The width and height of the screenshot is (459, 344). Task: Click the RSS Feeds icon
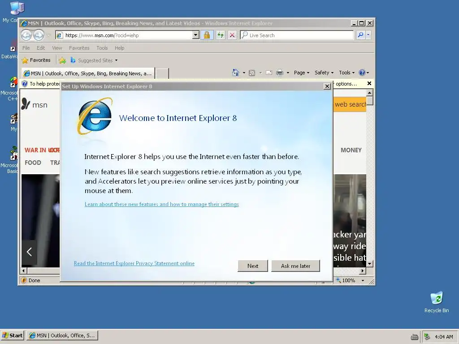pos(252,73)
